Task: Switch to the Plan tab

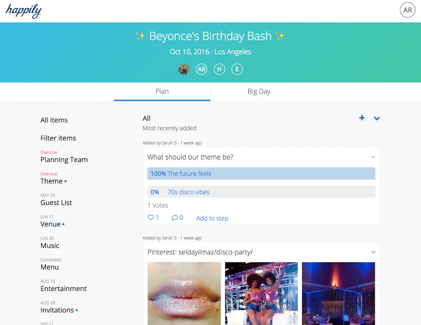Action: (162, 91)
